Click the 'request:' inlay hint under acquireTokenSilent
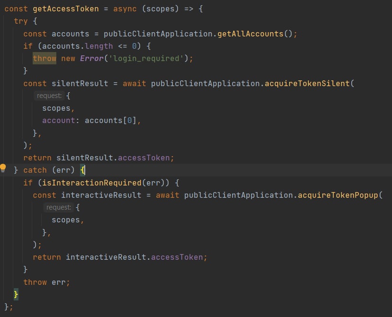Image resolution: width=392 pixels, height=317 pixels. click(x=49, y=96)
